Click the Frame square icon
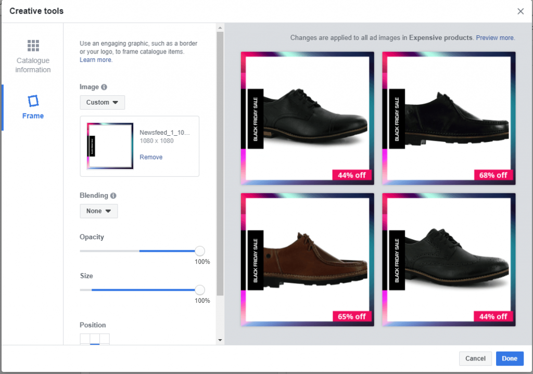 point(33,100)
